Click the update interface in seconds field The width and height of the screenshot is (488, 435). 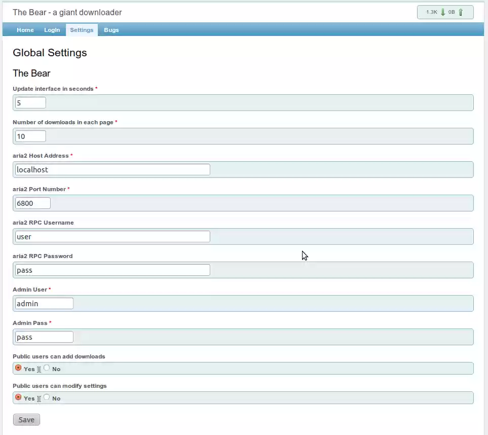(x=30, y=102)
